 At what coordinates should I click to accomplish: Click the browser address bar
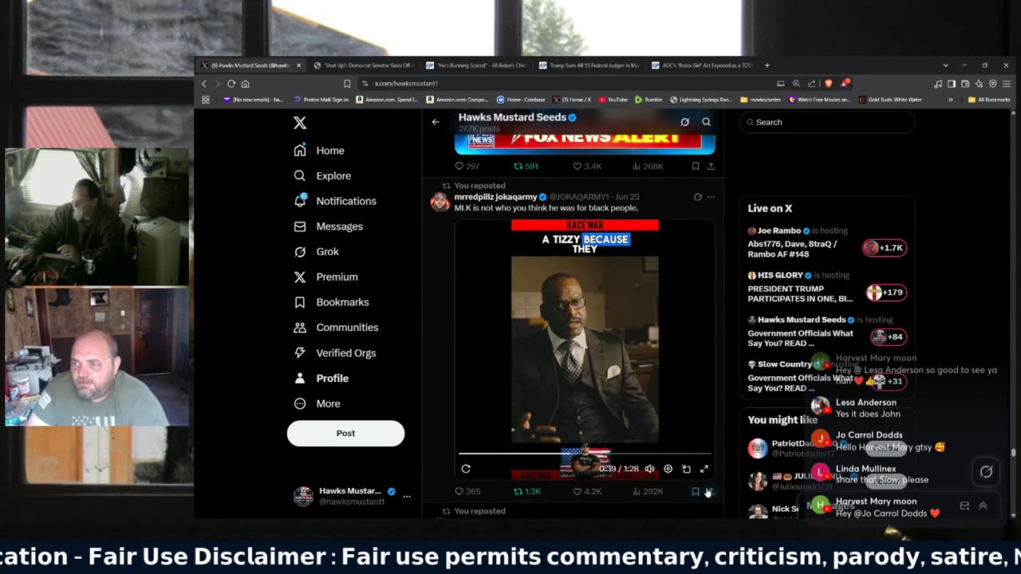tap(566, 84)
